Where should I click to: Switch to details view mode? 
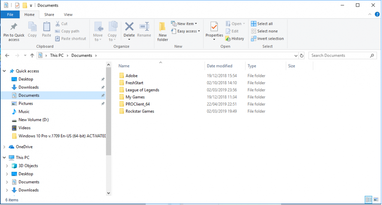(369, 200)
